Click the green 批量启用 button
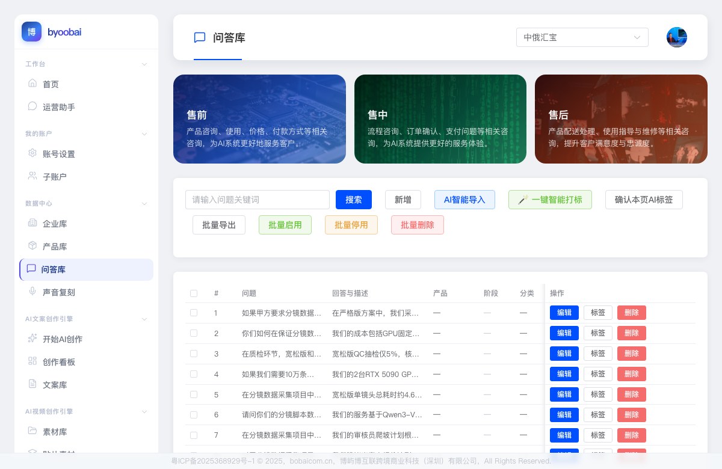 (285, 225)
